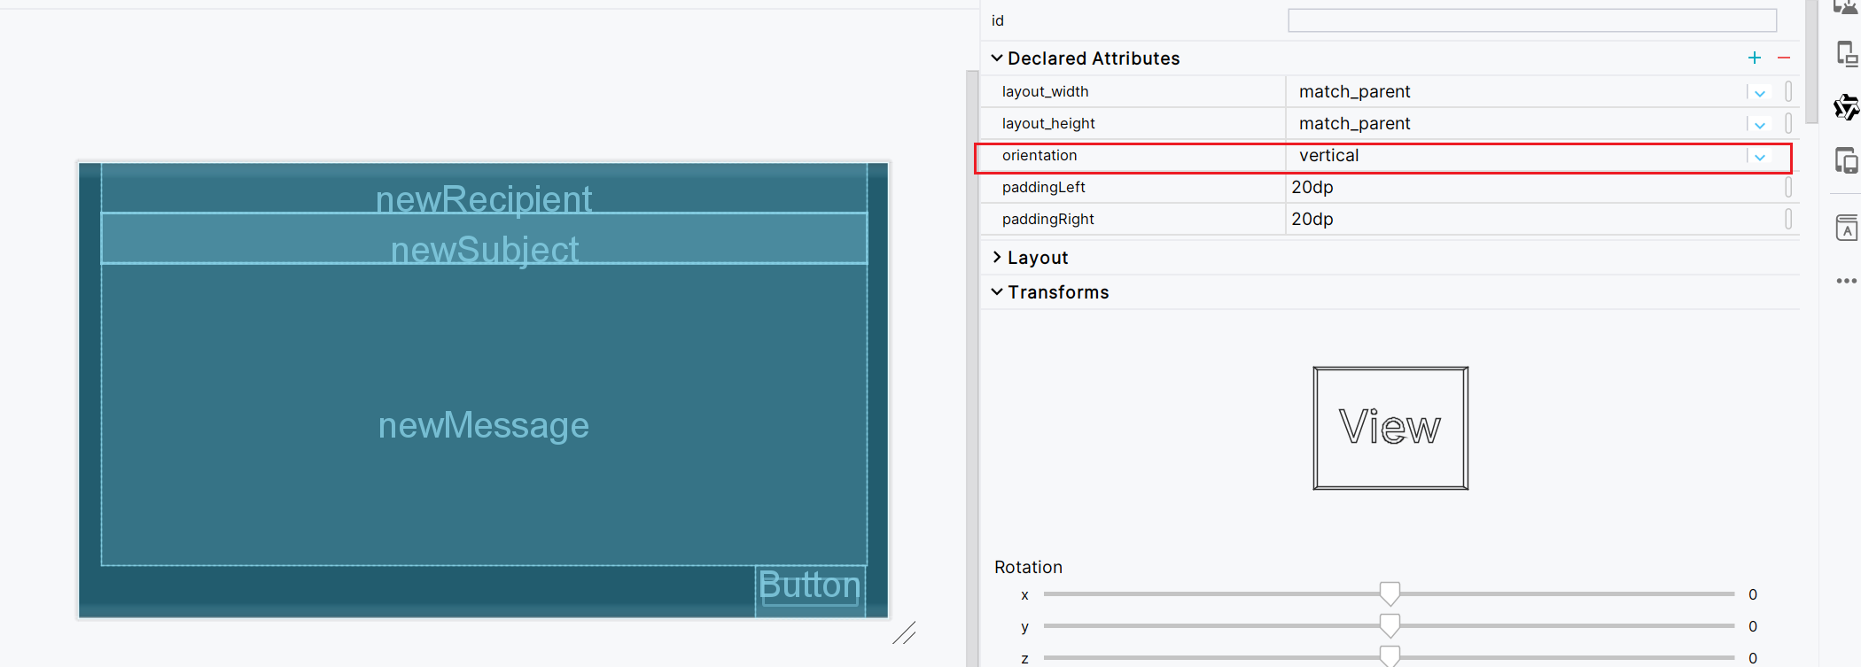Click the Rotation x value 0

pyautogui.click(x=1752, y=594)
